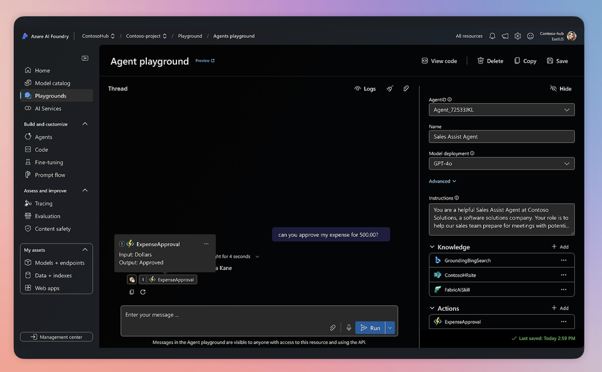Click View code button

(439, 61)
